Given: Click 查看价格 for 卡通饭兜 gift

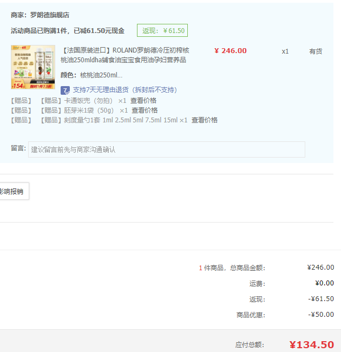Looking at the screenshot, I should pos(143,101).
